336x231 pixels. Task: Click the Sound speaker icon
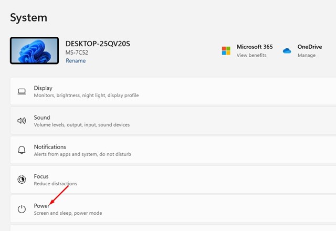tap(22, 121)
